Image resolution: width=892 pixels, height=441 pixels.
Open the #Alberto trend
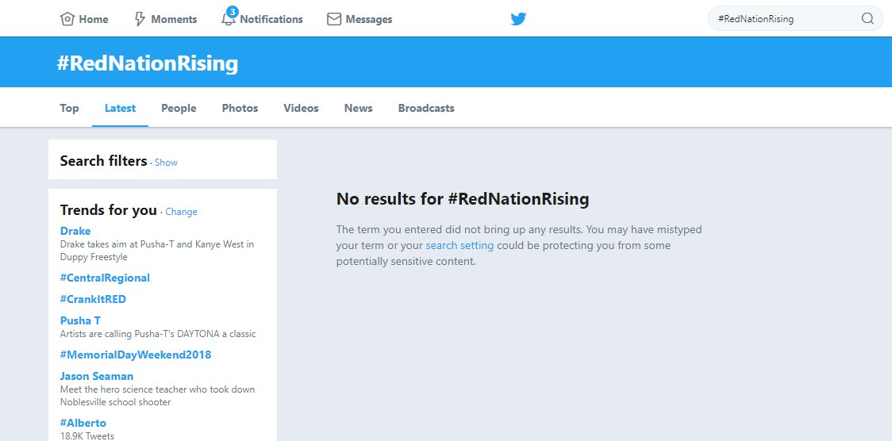pos(83,423)
